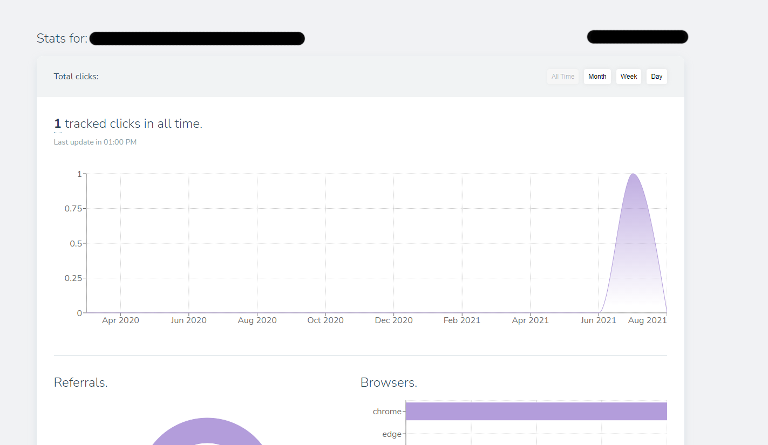
Task: Click the redacted link next to Stats for
Action: coord(197,38)
